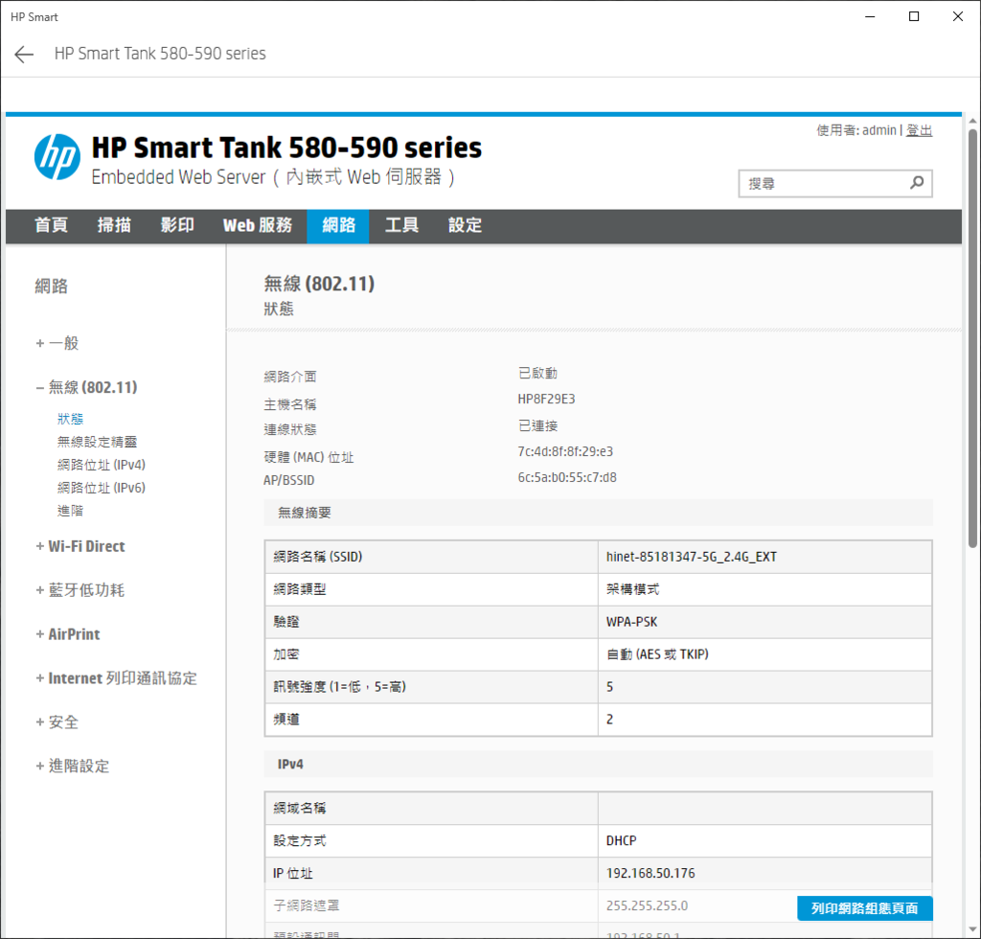Click subnet mask 255.255.255.0
This screenshot has width=981, height=939.
pyautogui.click(x=647, y=905)
